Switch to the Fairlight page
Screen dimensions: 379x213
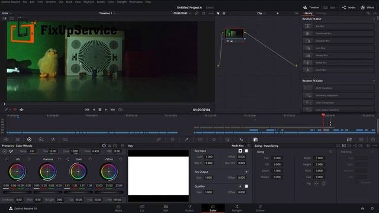(237, 208)
